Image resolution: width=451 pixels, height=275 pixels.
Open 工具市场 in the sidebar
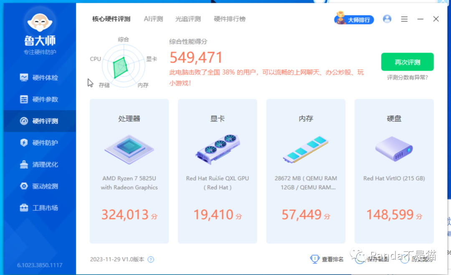pos(40,208)
